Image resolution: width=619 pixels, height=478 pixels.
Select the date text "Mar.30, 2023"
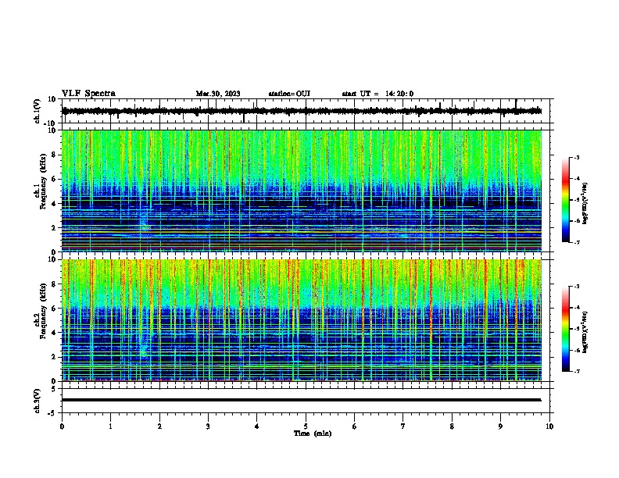[x=218, y=94]
